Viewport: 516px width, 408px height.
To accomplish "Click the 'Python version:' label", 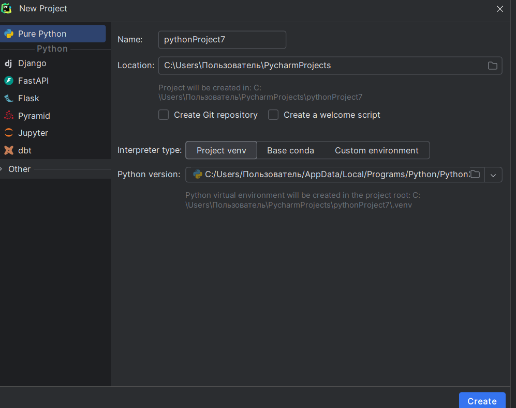I will point(149,175).
